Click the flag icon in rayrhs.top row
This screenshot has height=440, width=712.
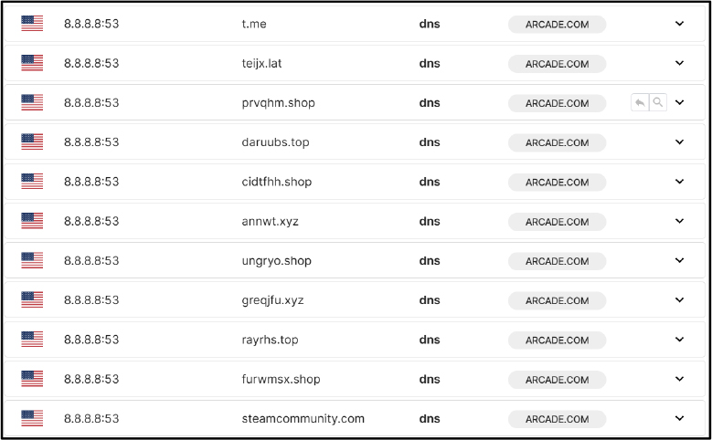click(x=32, y=340)
